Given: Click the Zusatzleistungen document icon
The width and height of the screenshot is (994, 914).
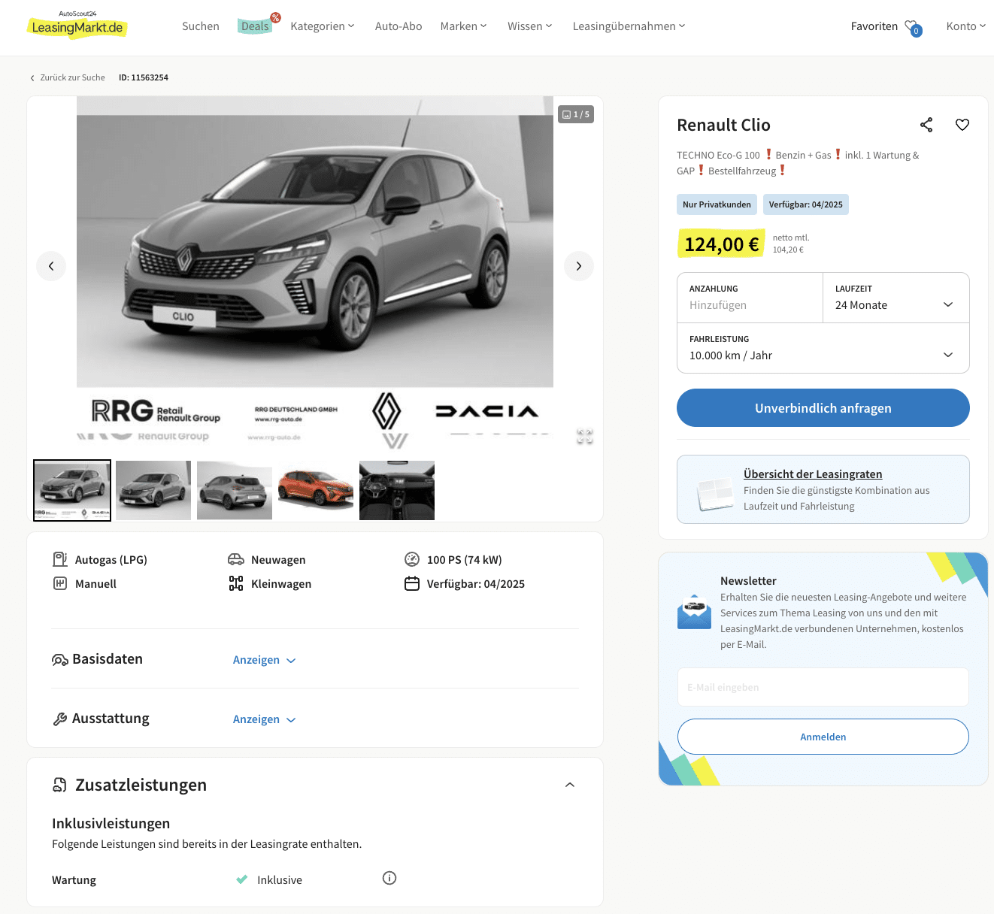Looking at the screenshot, I should (59, 785).
